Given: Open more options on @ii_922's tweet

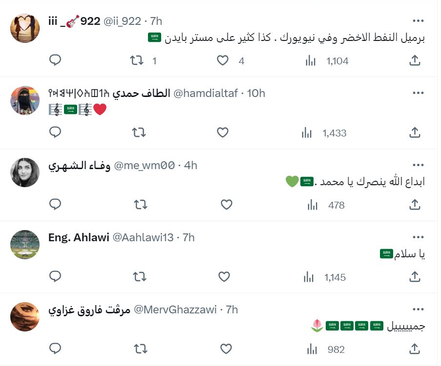Looking at the screenshot, I should (418, 20).
